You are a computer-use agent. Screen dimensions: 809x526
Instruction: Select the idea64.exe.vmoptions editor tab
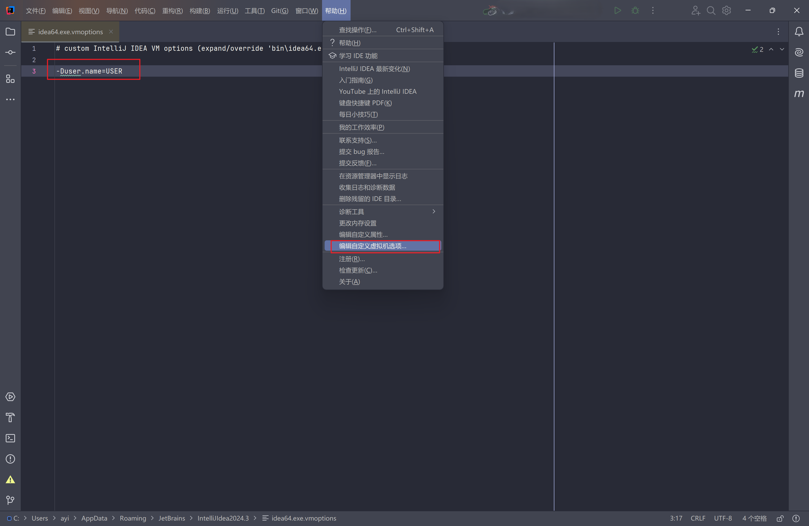(x=70, y=32)
